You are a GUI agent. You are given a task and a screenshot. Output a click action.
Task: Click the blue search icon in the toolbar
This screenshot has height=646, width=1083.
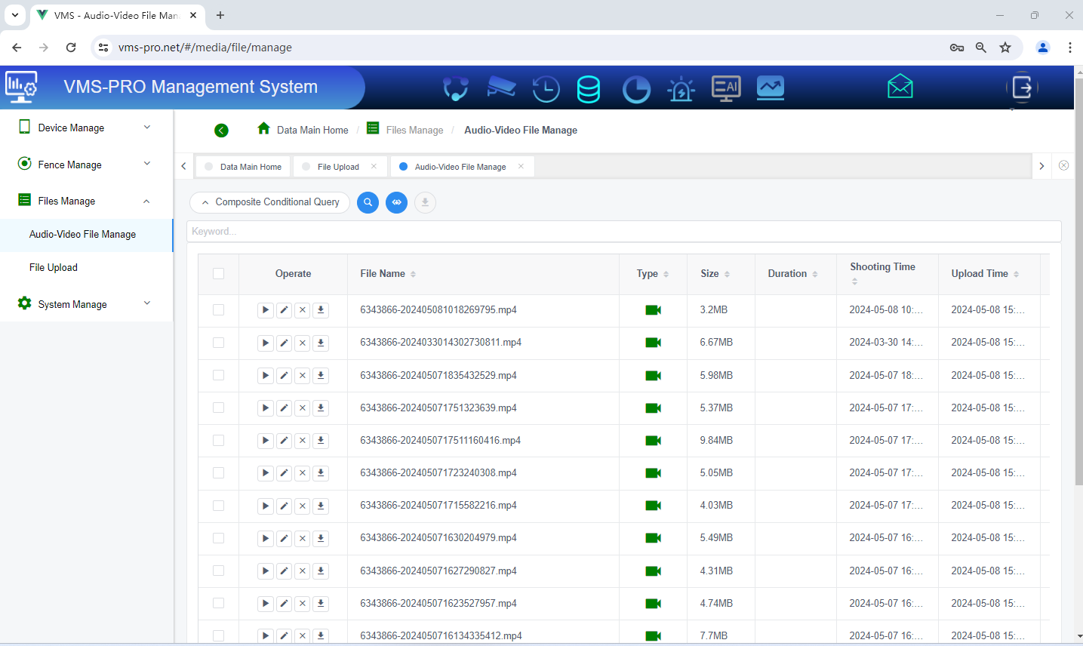[x=368, y=202]
